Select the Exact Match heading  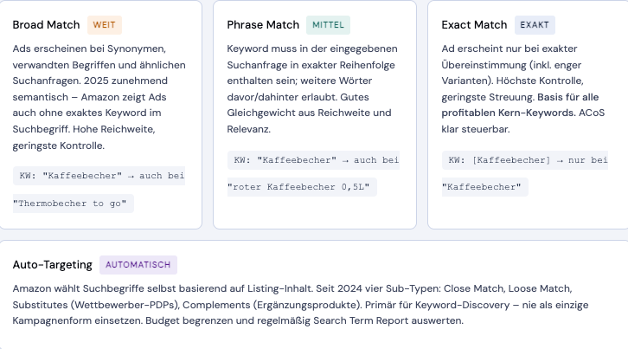[474, 25]
